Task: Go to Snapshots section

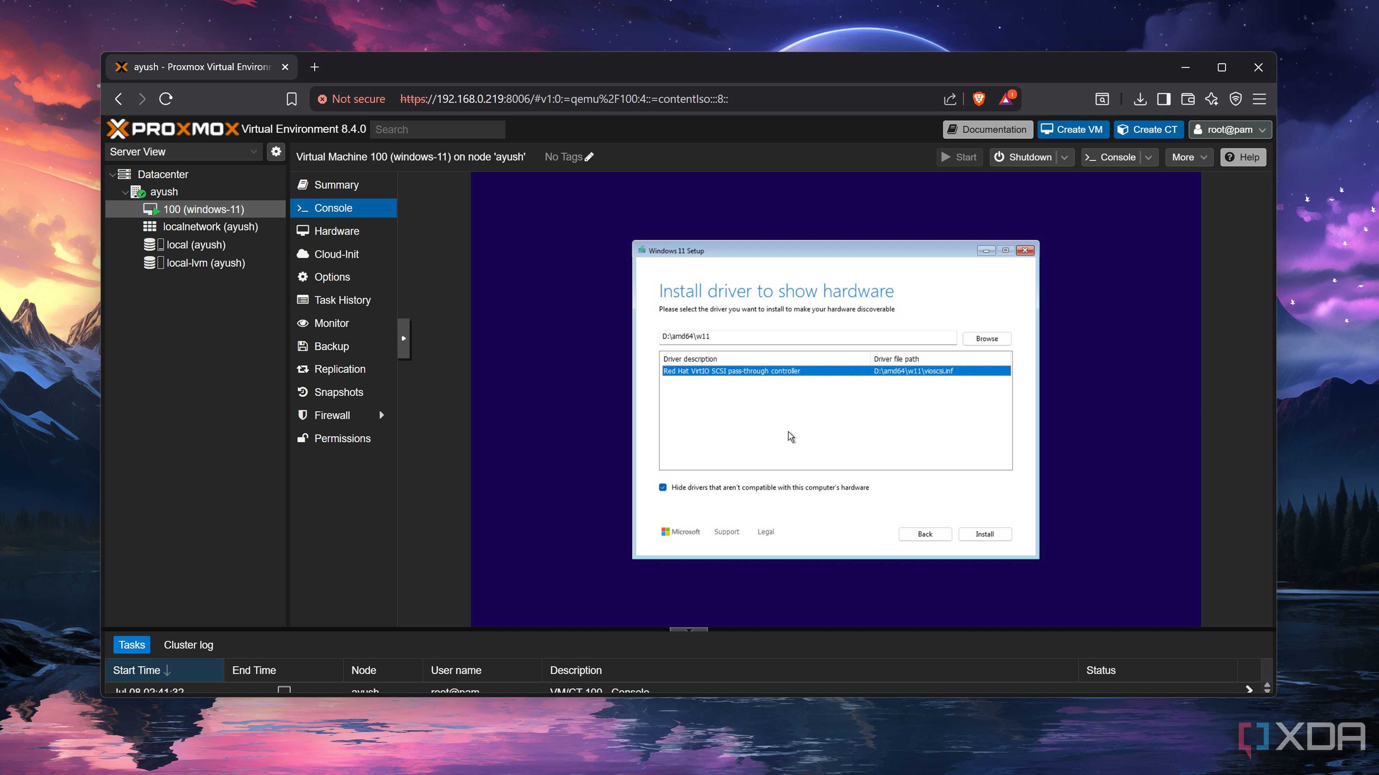Action: pyautogui.click(x=343, y=392)
